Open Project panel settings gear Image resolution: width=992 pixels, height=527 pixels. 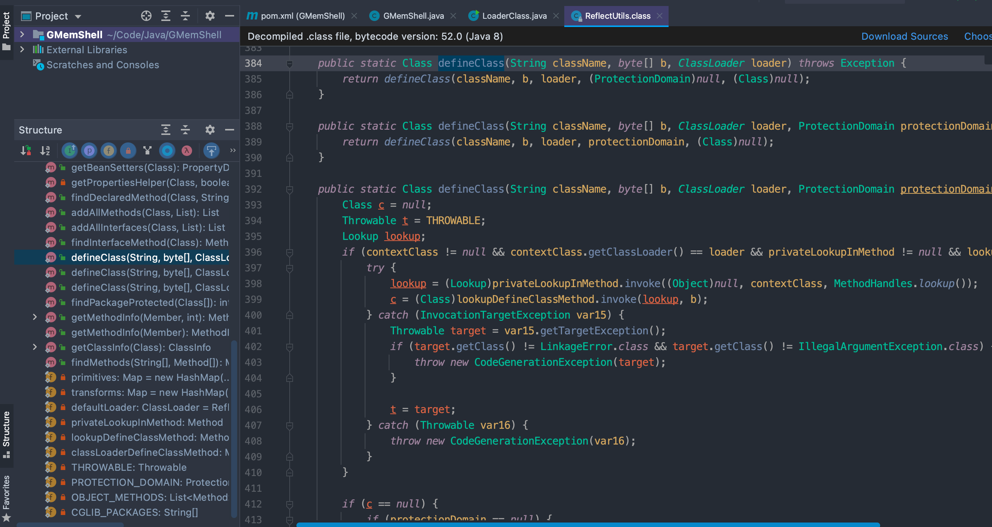pos(210,16)
